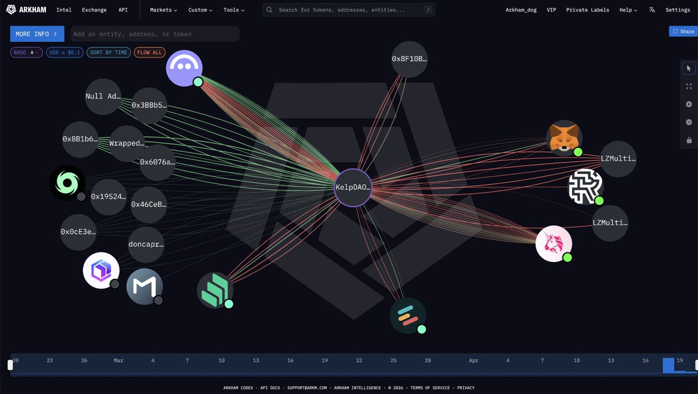Zoom out with the minus icon
The image size is (698, 394).
[689, 122]
